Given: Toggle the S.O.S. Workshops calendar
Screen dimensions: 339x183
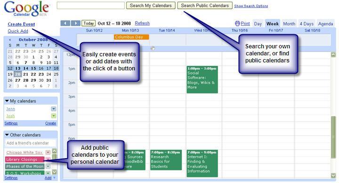Looking at the screenshot, I should coord(24,173).
